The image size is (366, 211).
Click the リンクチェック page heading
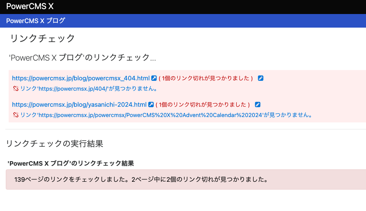click(x=42, y=38)
